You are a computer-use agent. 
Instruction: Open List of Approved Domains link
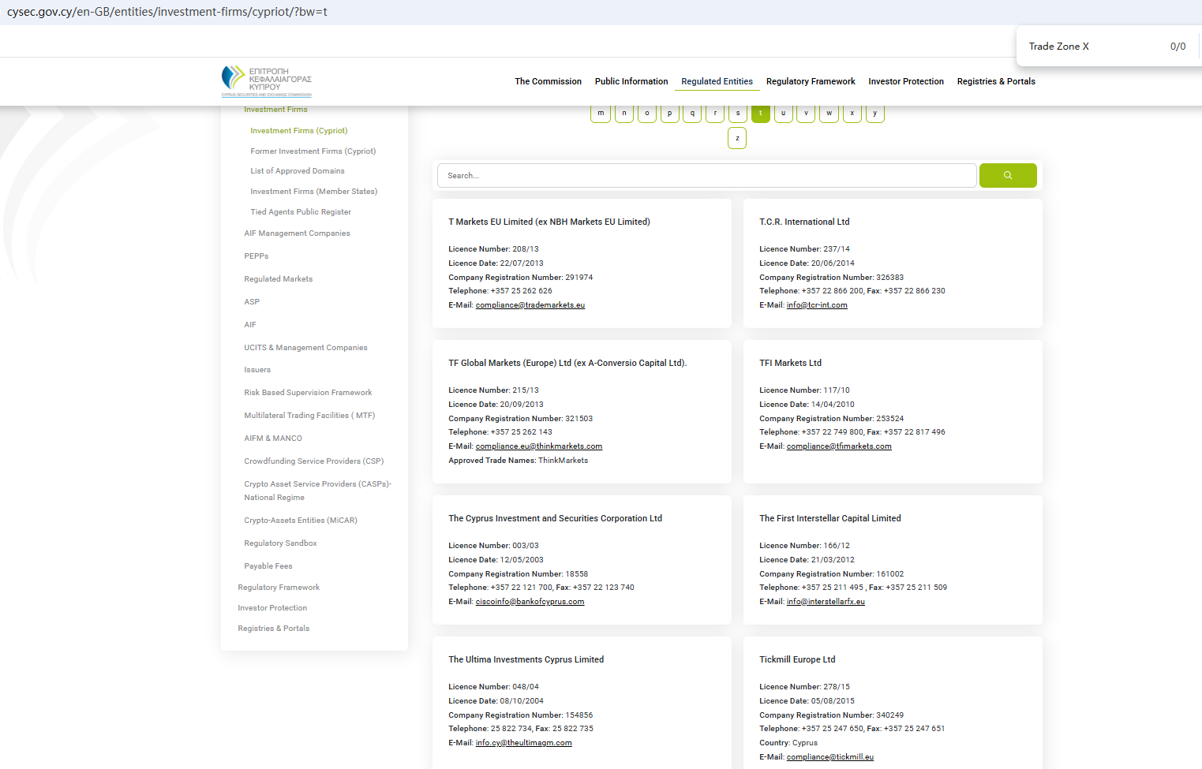[x=298, y=171]
